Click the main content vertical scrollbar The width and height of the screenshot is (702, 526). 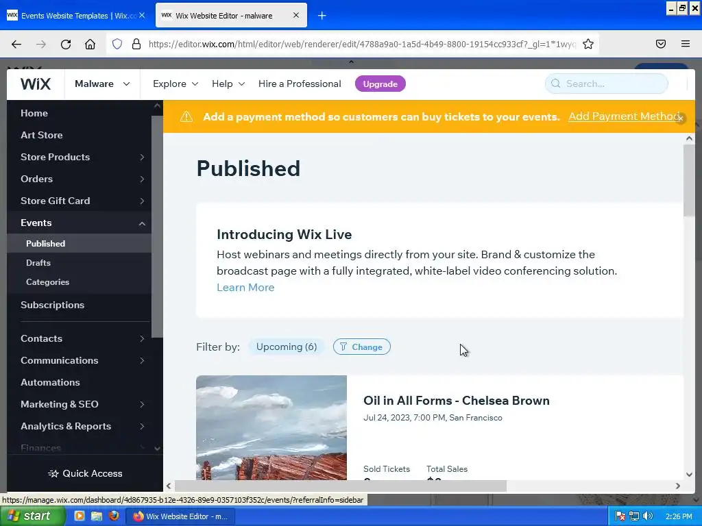(x=689, y=181)
